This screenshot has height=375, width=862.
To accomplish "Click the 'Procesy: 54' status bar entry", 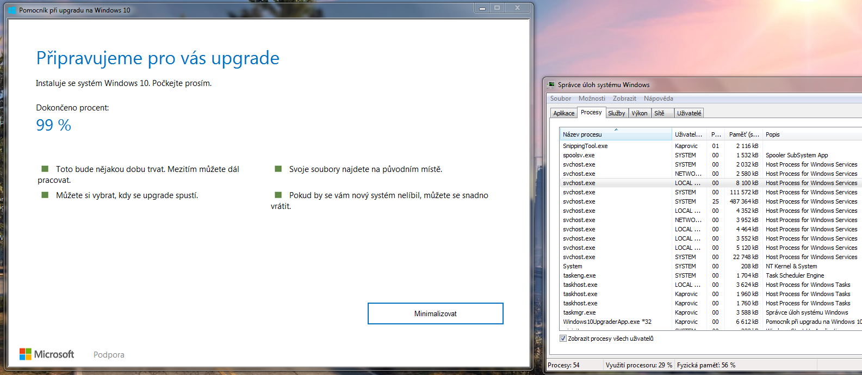I will pyautogui.click(x=563, y=365).
